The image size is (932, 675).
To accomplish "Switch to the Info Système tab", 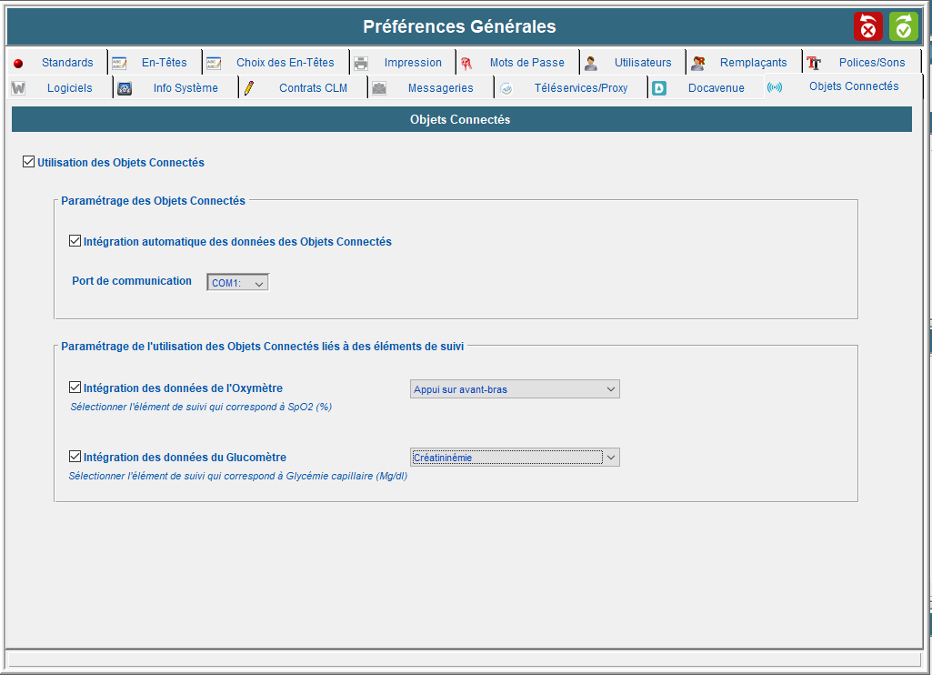I will tap(185, 88).
